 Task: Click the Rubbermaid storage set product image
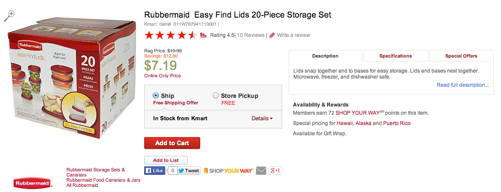(x=72, y=79)
